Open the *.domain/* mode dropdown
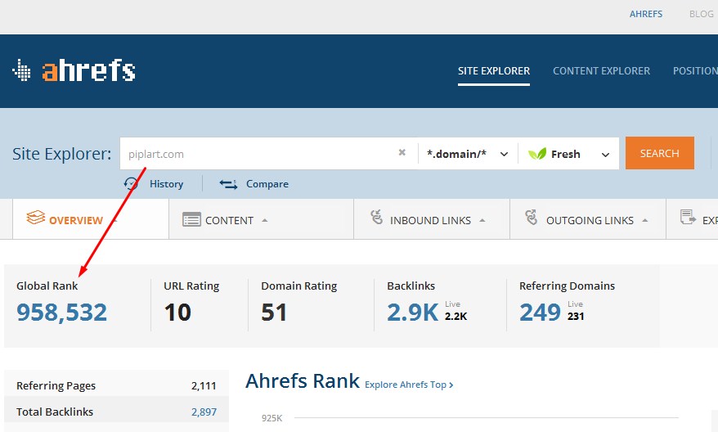Viewport: 718px width, 432px height. pos(468,154)
